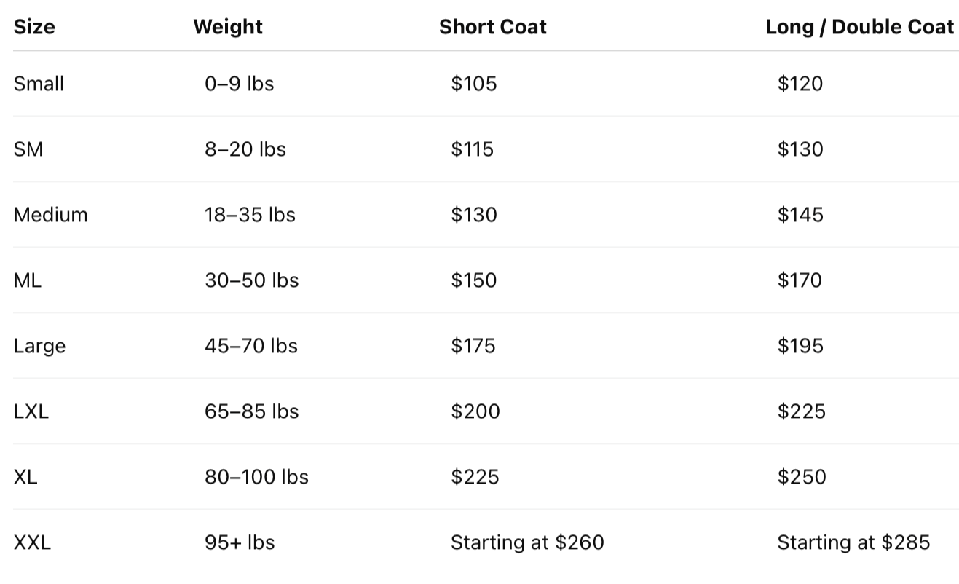Click the Starting at $260 price
Viewport: 959px width, 584px height.
527,542
